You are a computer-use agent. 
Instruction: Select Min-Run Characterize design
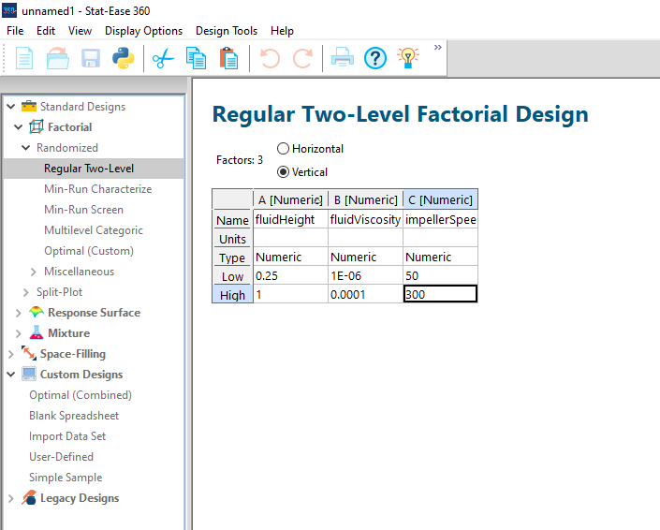tap(97, 189)
